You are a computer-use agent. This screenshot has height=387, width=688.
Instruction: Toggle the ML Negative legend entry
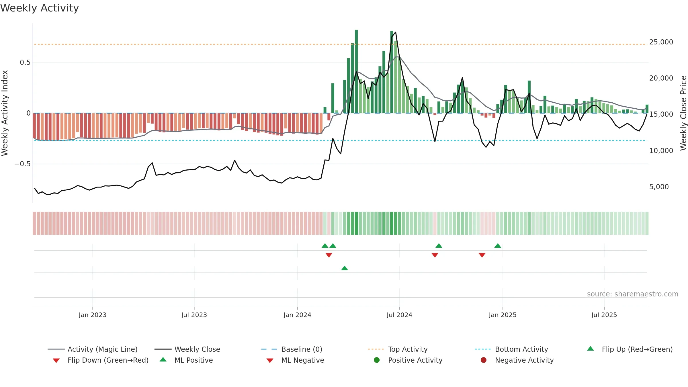tap(295, 360)
